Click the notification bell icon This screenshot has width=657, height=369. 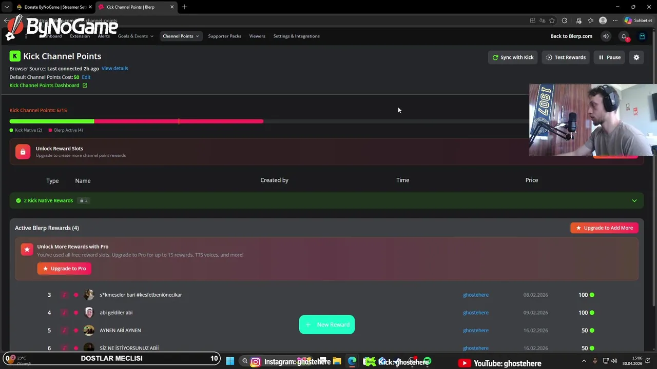click(x=624, y=36)
